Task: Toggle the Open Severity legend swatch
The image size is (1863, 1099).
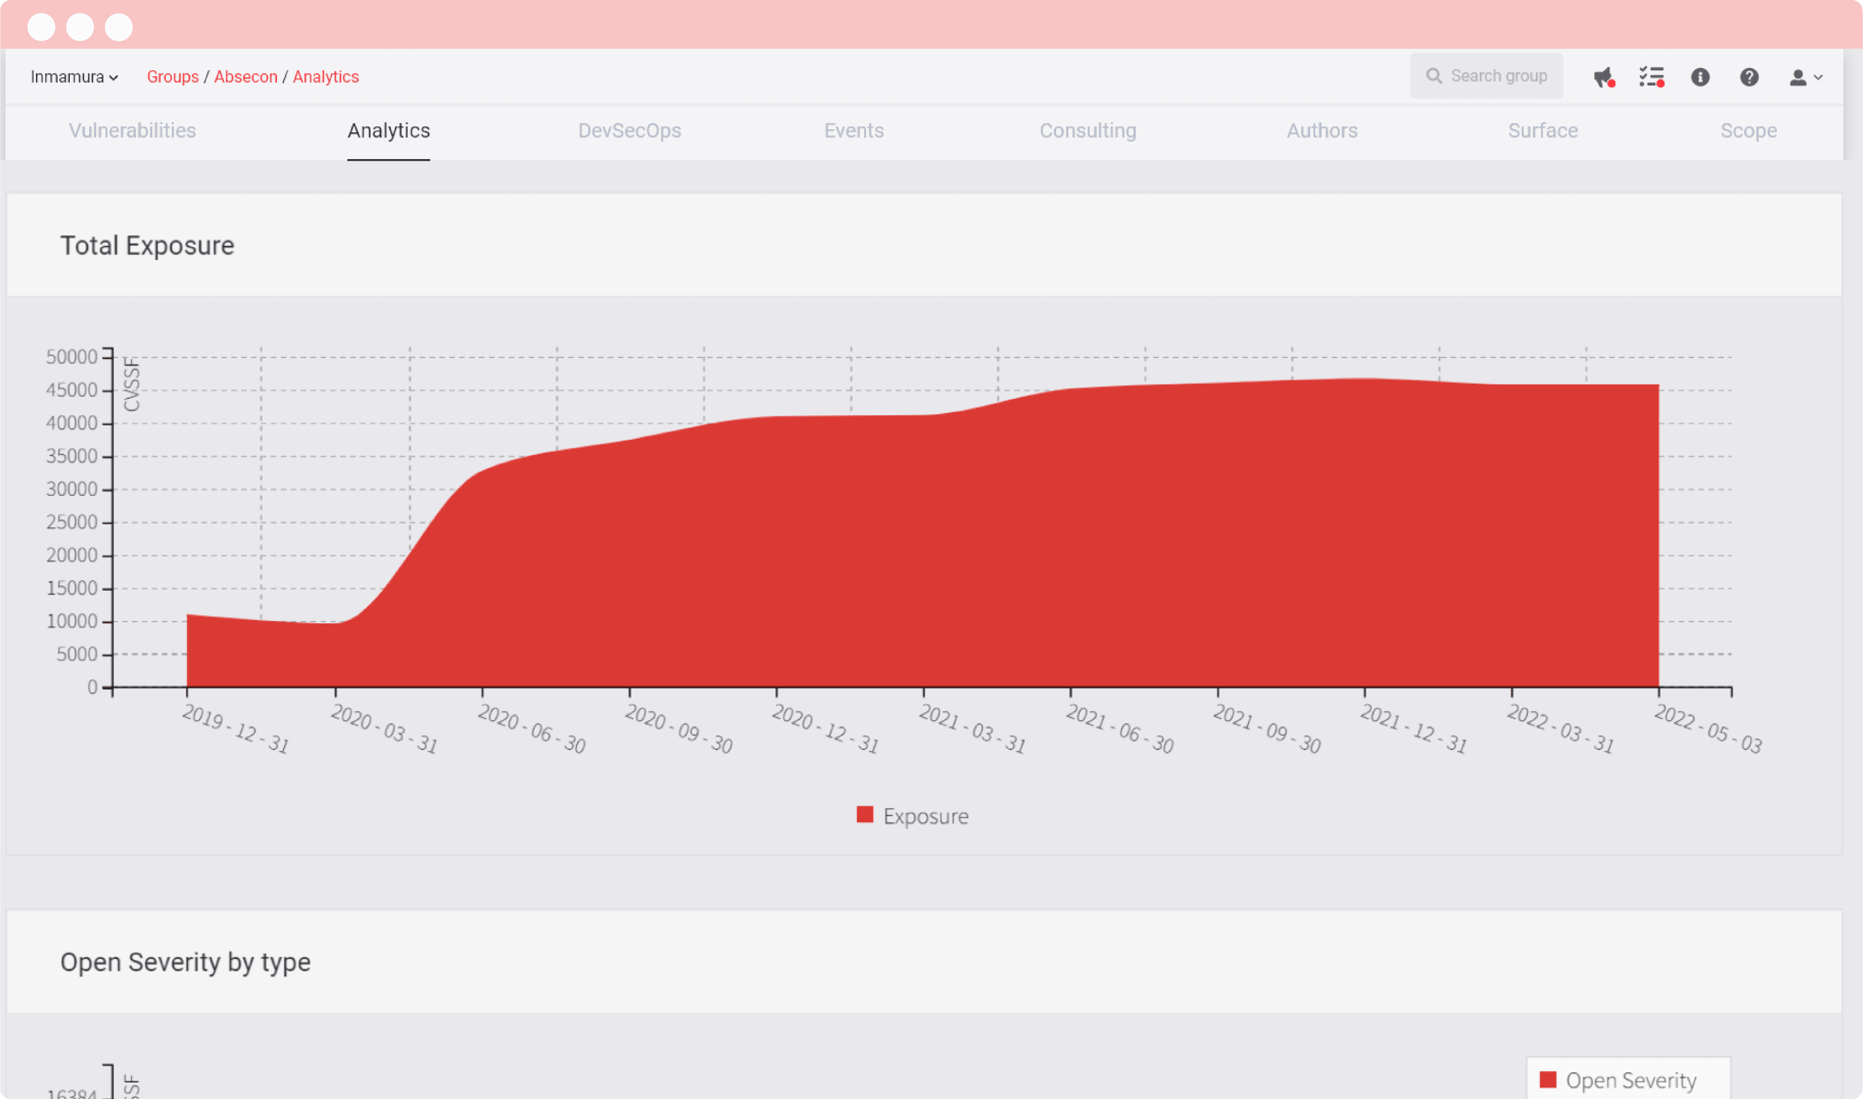Action: 1547,1080
